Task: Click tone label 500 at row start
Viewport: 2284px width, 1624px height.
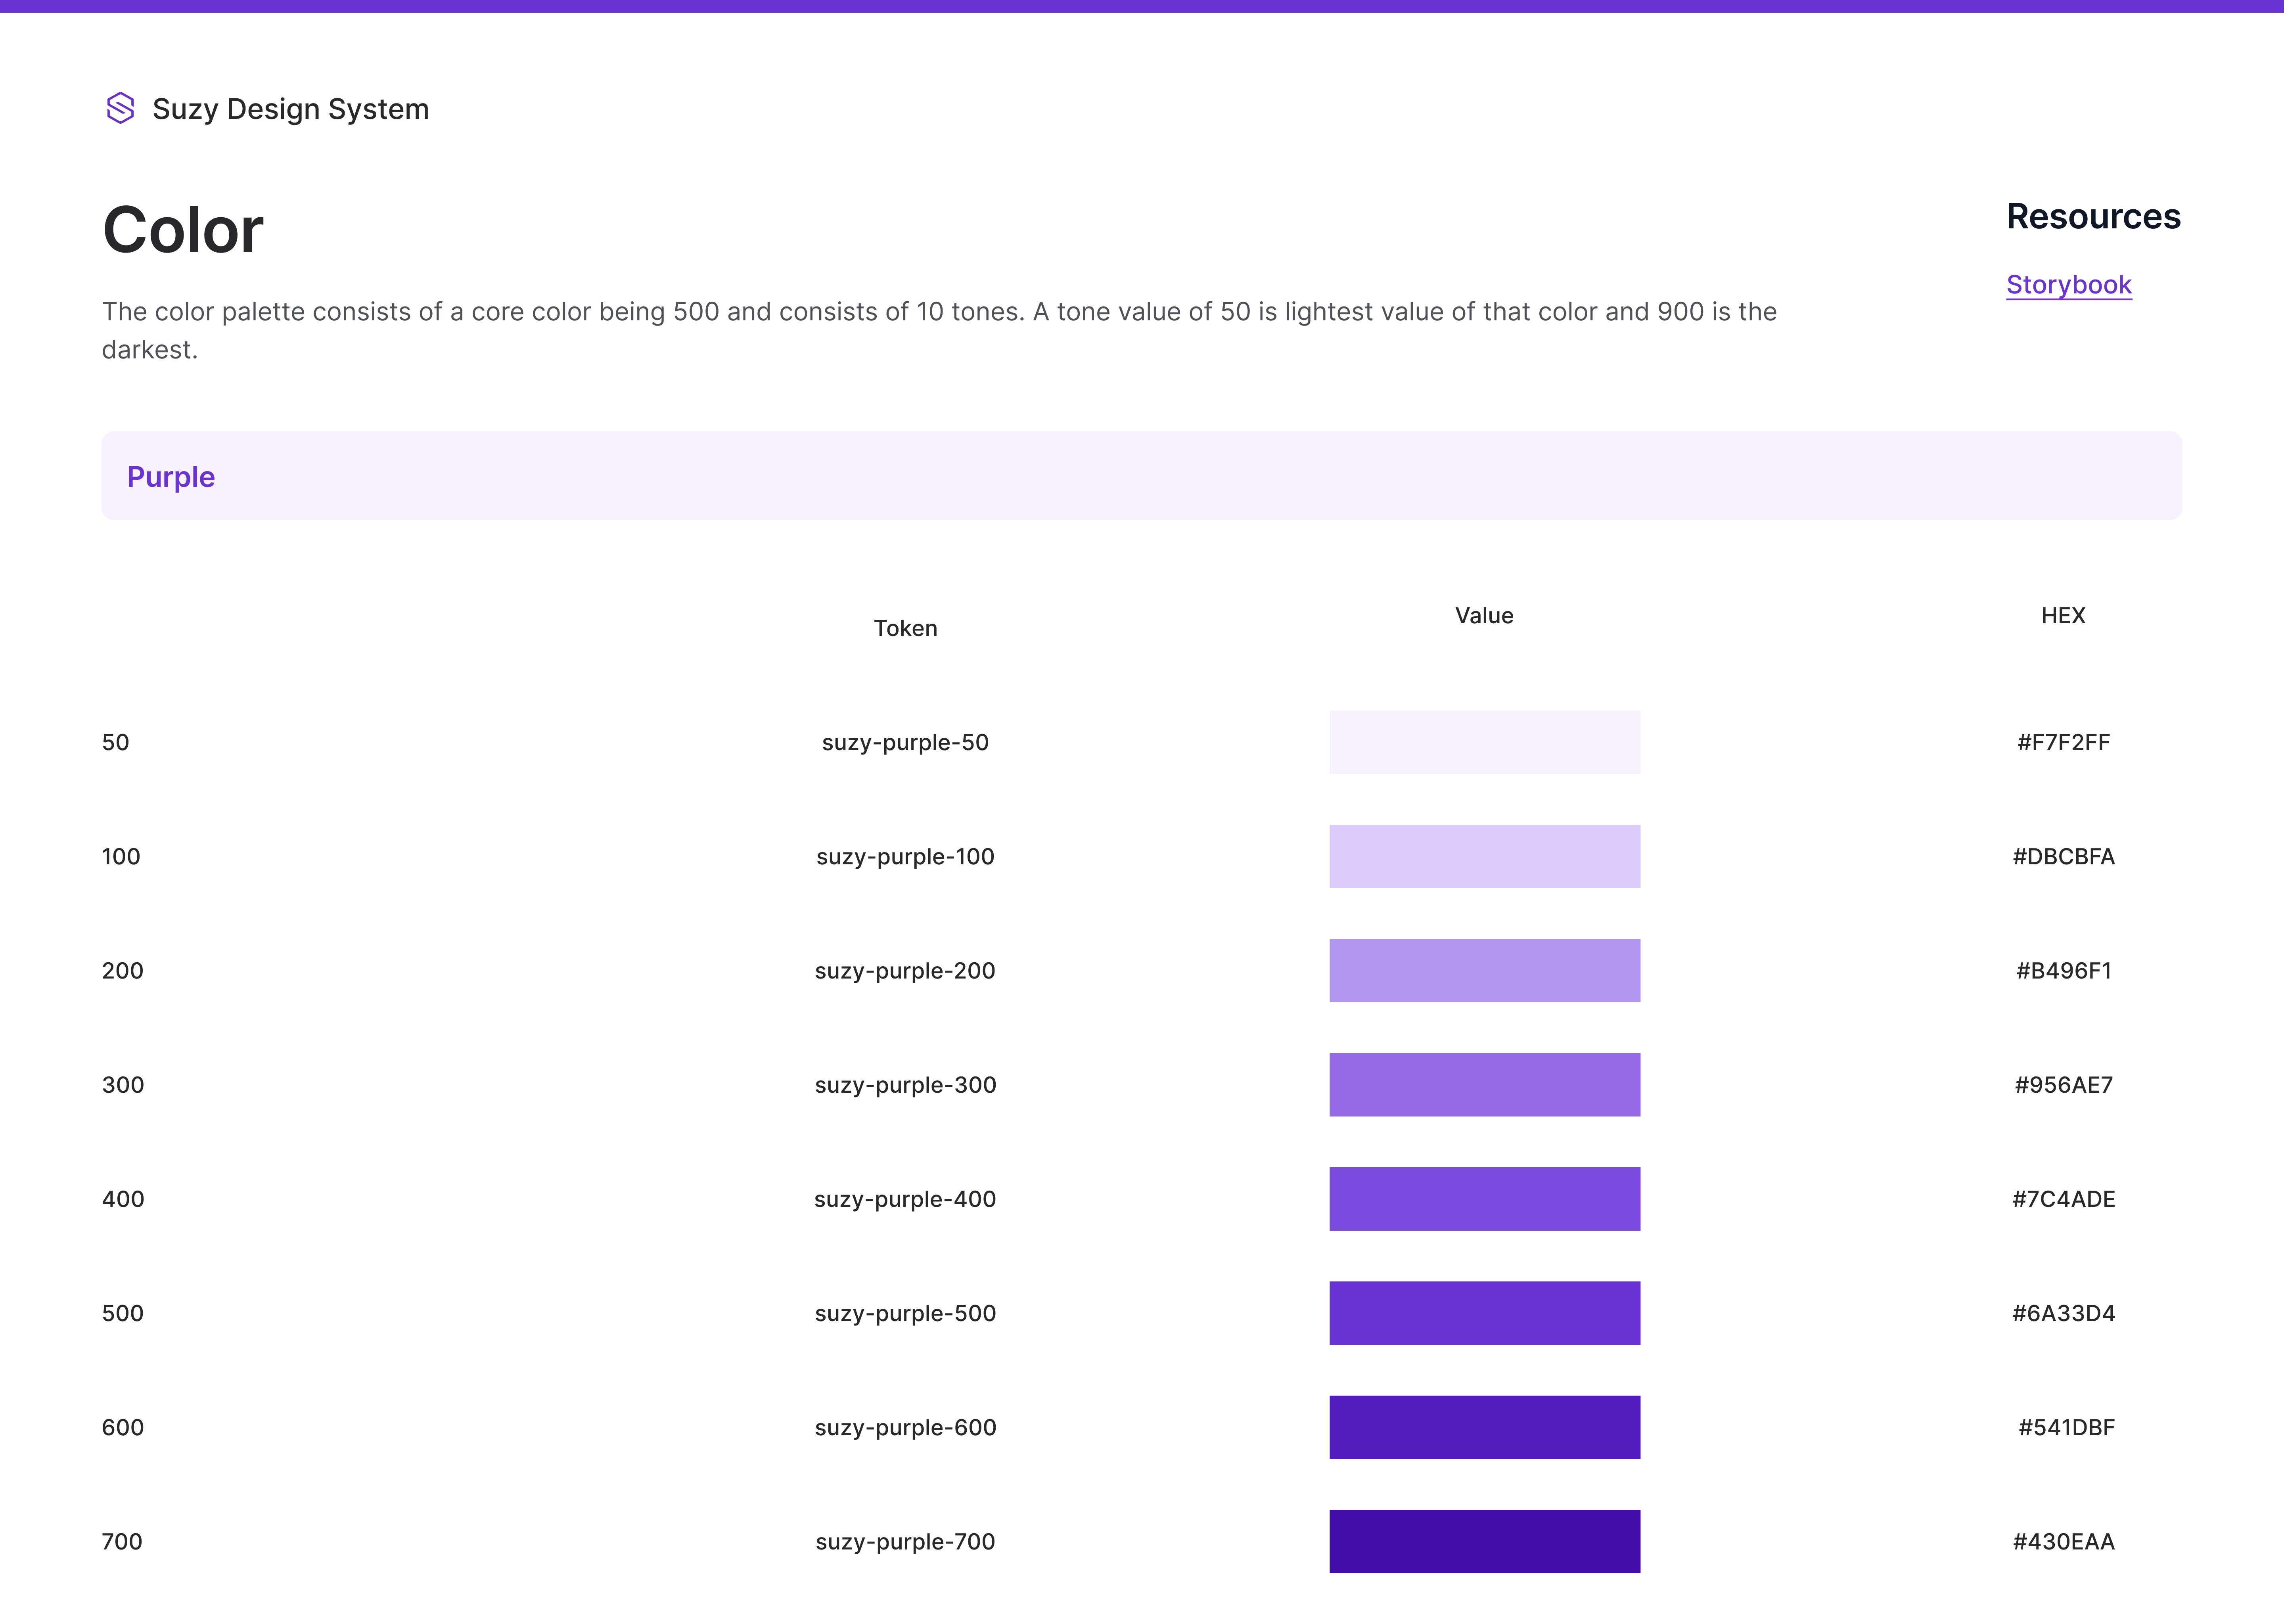Action: pos(122,1313)
